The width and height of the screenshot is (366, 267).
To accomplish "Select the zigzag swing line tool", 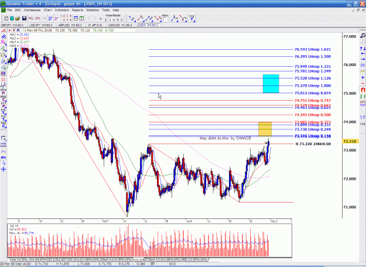I will click(4, 86).
